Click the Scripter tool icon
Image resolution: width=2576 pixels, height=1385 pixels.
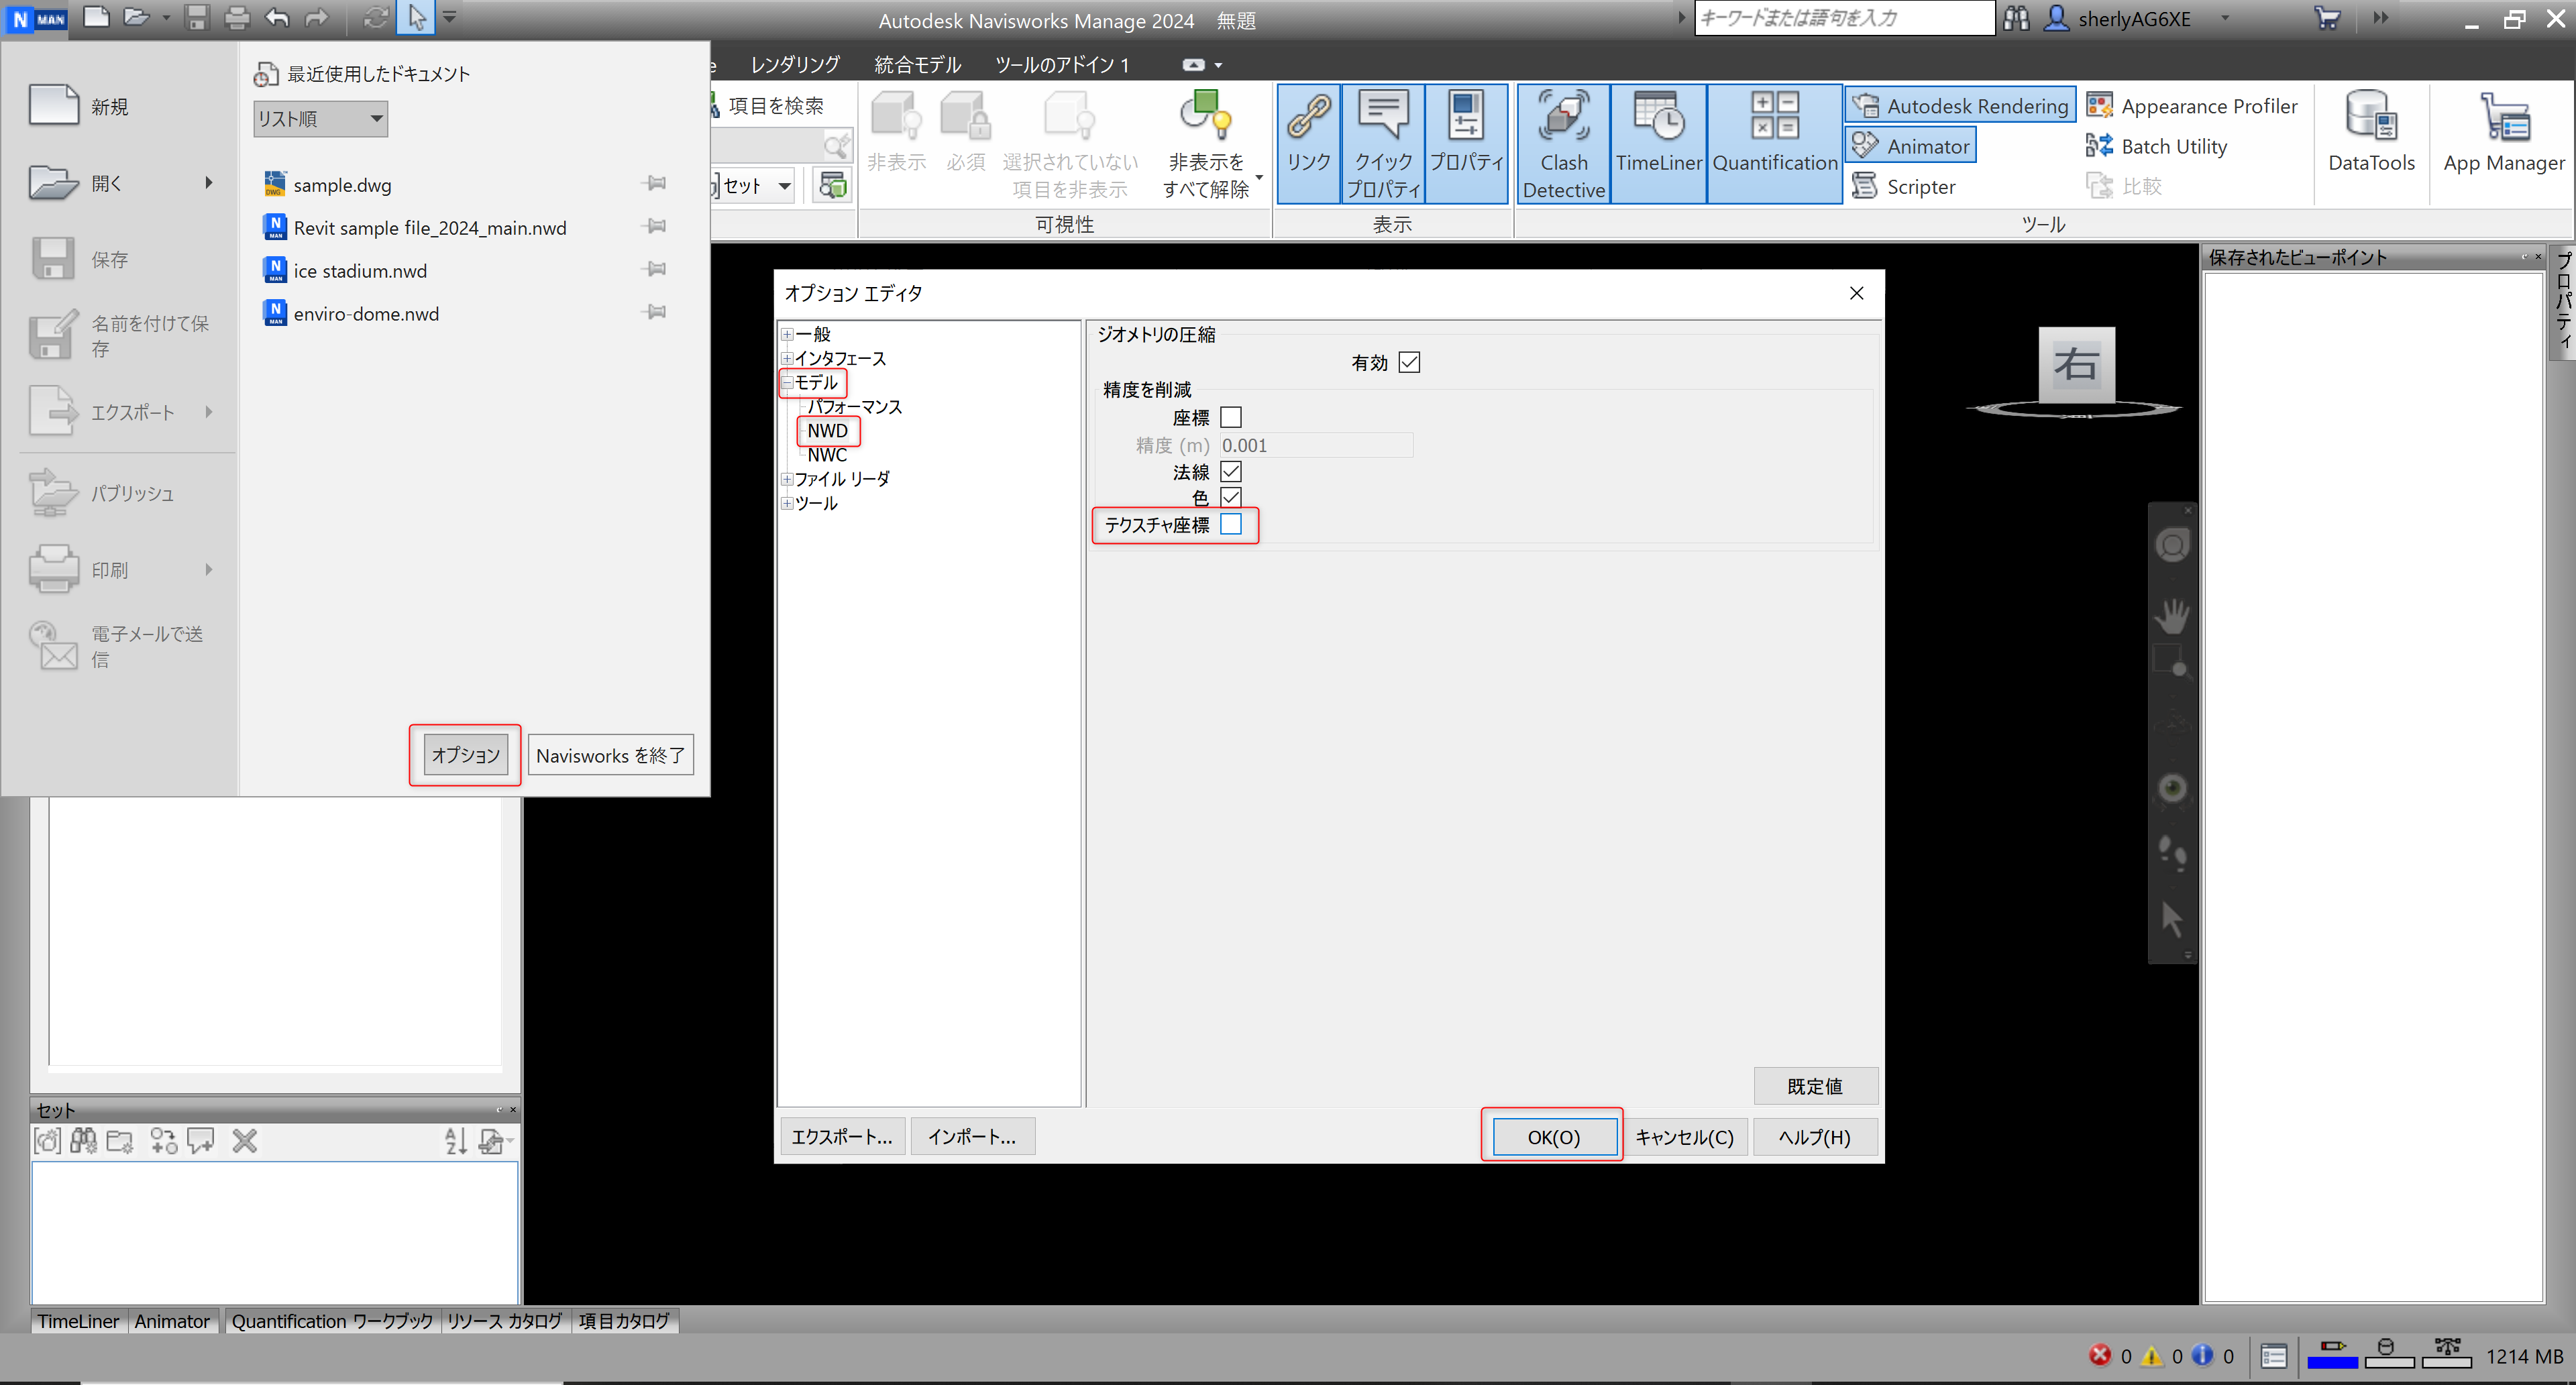[x=1865, y=186]
